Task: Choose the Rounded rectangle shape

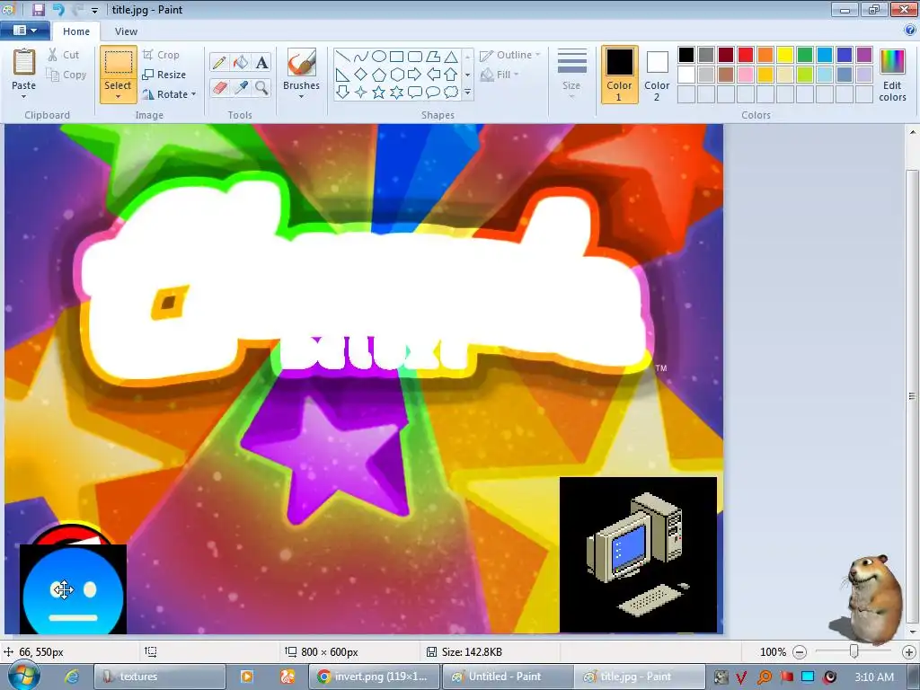Action: click(415, 57)
